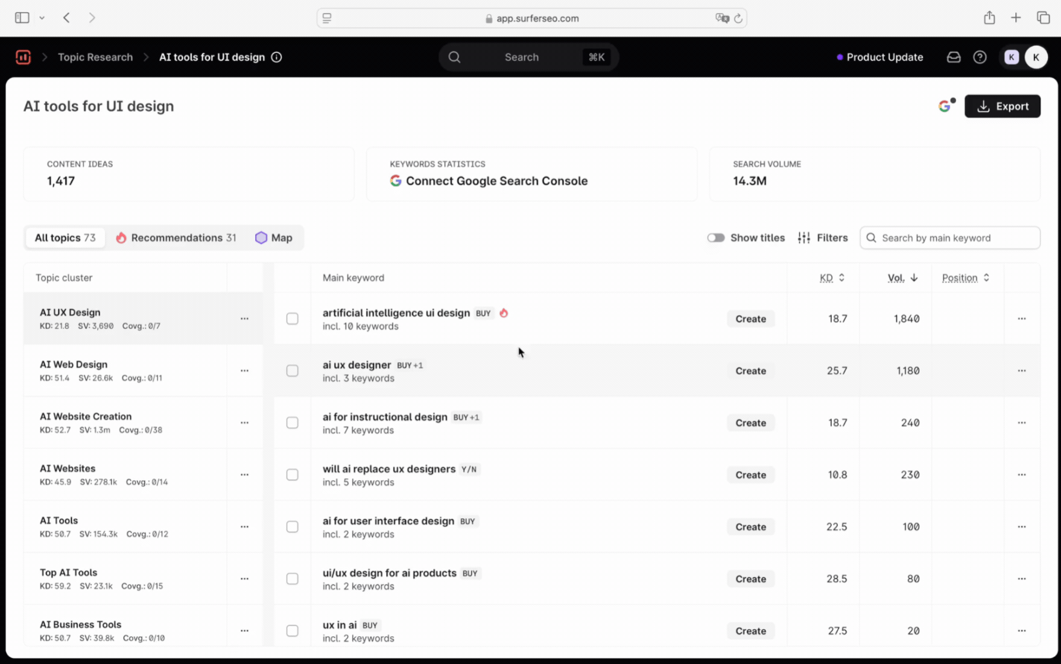1061x664 pixels.
Task: Open more options for AI Web Design cluster
Action: (x=244, y=371)
